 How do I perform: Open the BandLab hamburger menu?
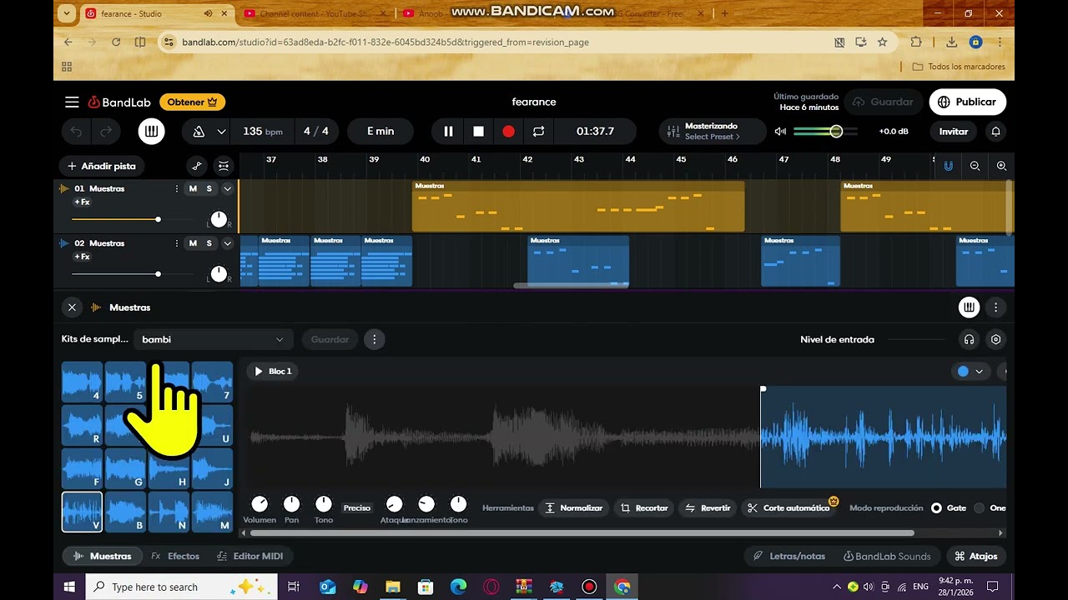72,102
